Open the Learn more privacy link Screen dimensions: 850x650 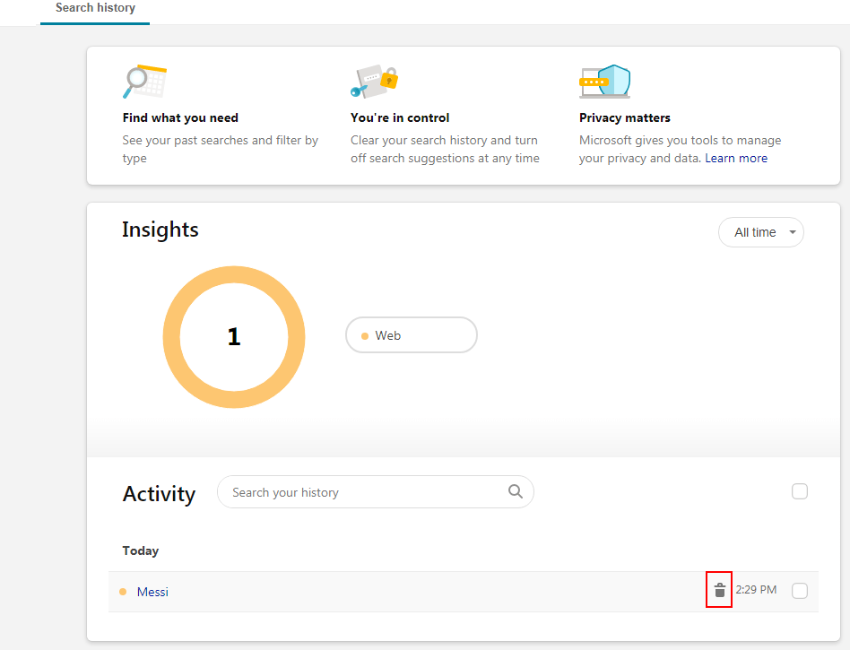[x=735, y=159]
